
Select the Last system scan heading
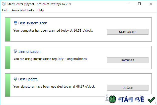(33, 23)
